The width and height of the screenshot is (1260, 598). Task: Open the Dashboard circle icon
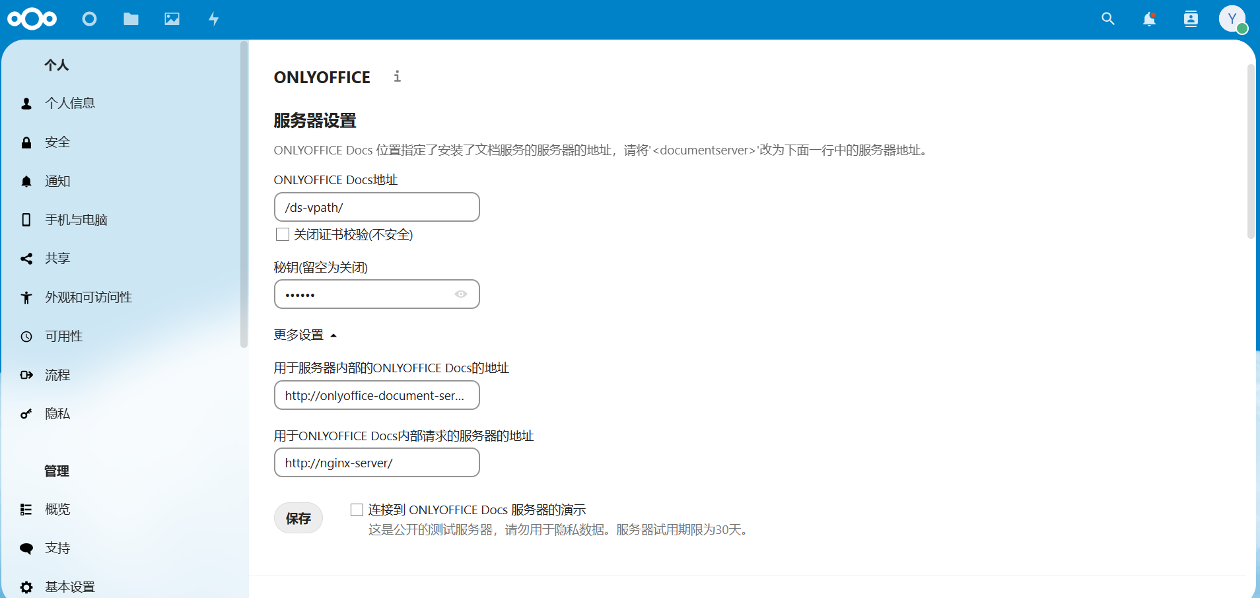pos(89,19)
